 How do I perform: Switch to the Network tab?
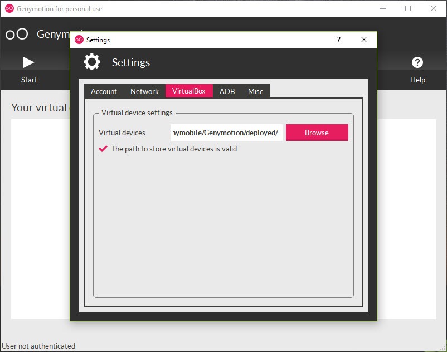(x=144, y=91)
